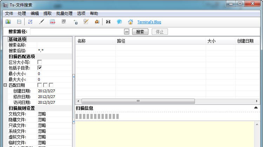Click the 名称 column header
Viewport: 263px width, 147px height.
[95, 41]
